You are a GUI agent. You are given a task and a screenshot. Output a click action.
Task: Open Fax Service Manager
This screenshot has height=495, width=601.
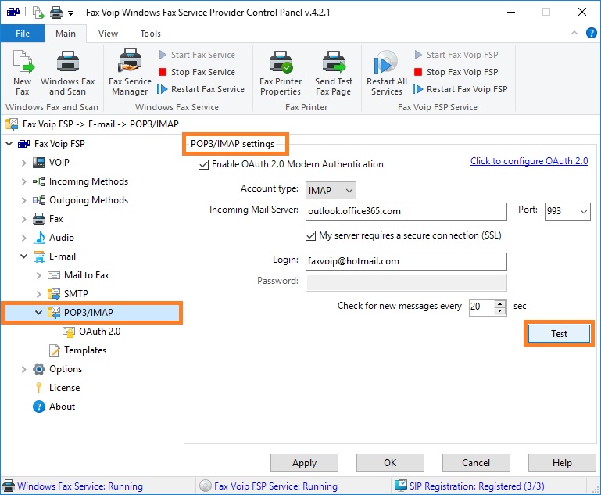coord(130,73)
